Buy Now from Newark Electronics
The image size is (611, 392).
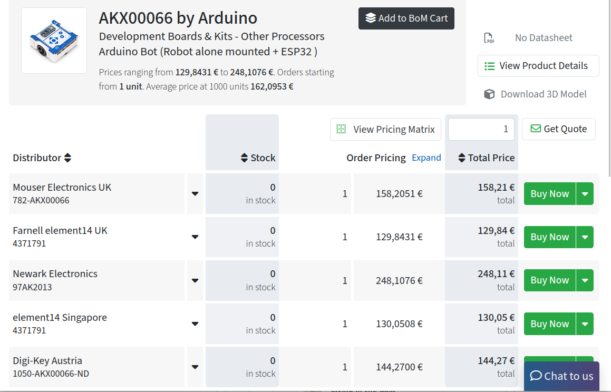point(550,280)
